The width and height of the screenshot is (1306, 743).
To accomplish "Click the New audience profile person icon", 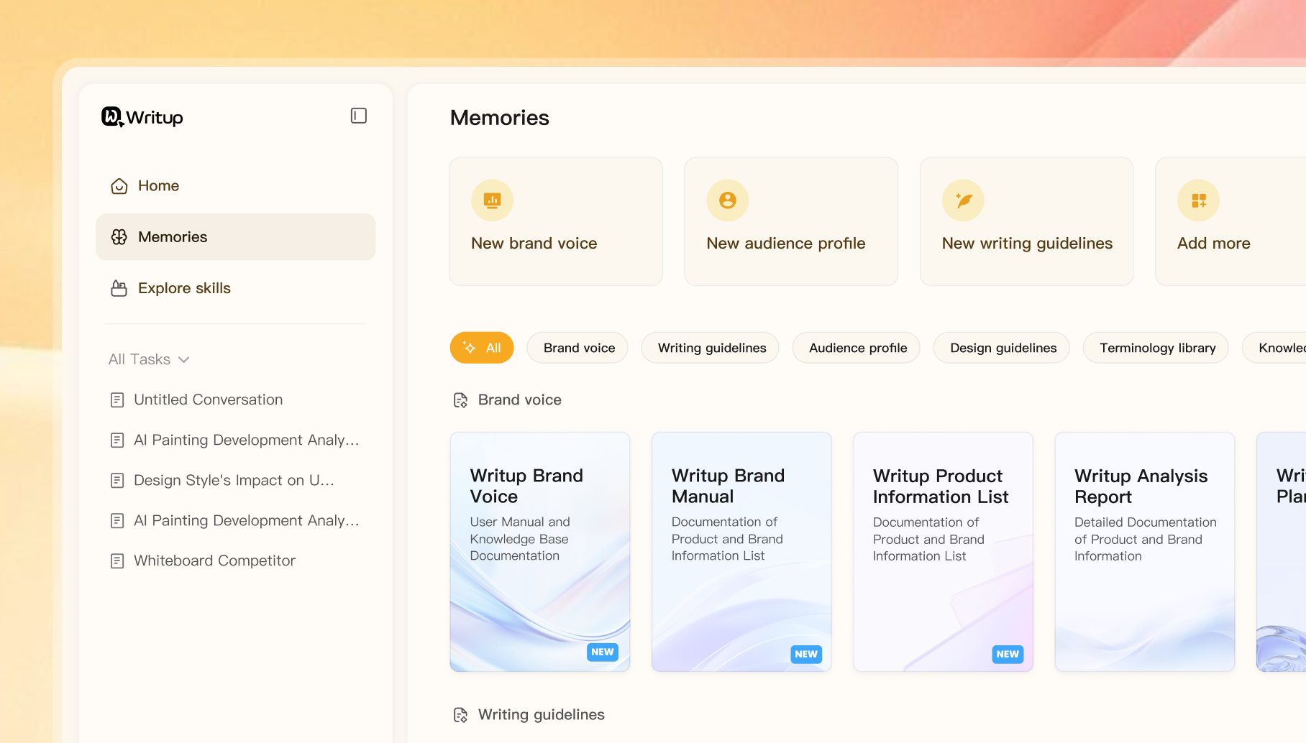I will pos(728,200).
